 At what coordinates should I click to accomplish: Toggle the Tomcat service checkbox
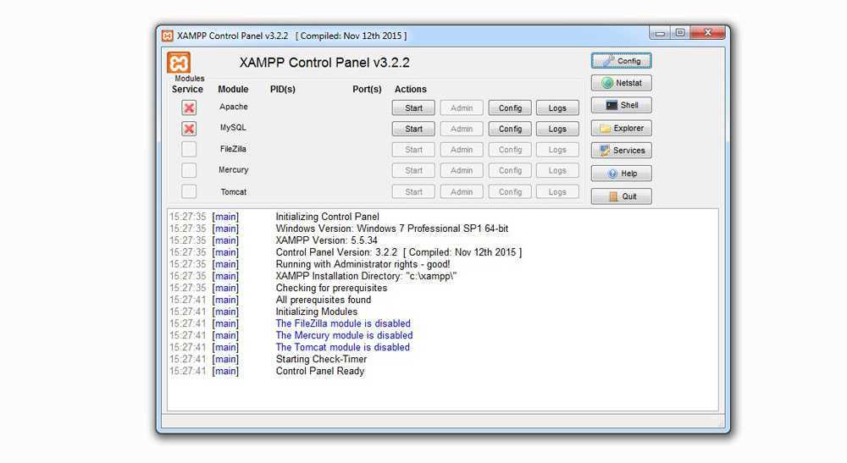[x=189, y=191]
